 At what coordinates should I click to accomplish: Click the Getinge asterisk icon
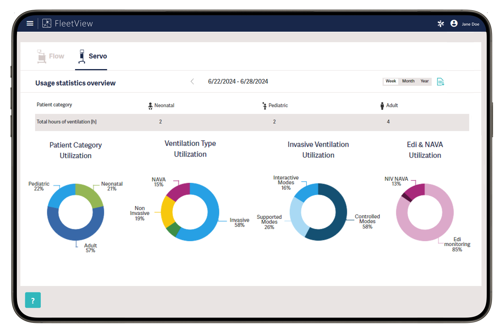tap(440, 24)
